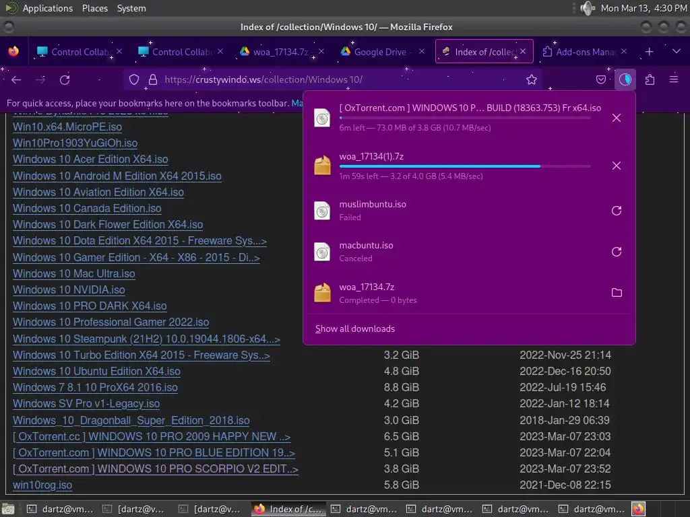Viewport: 690px width, 517px height.
Task: Switch to Index of /c... taskbar window
Action: coord(290,509)
